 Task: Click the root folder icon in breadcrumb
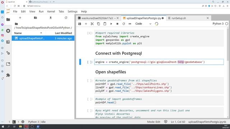16,24
